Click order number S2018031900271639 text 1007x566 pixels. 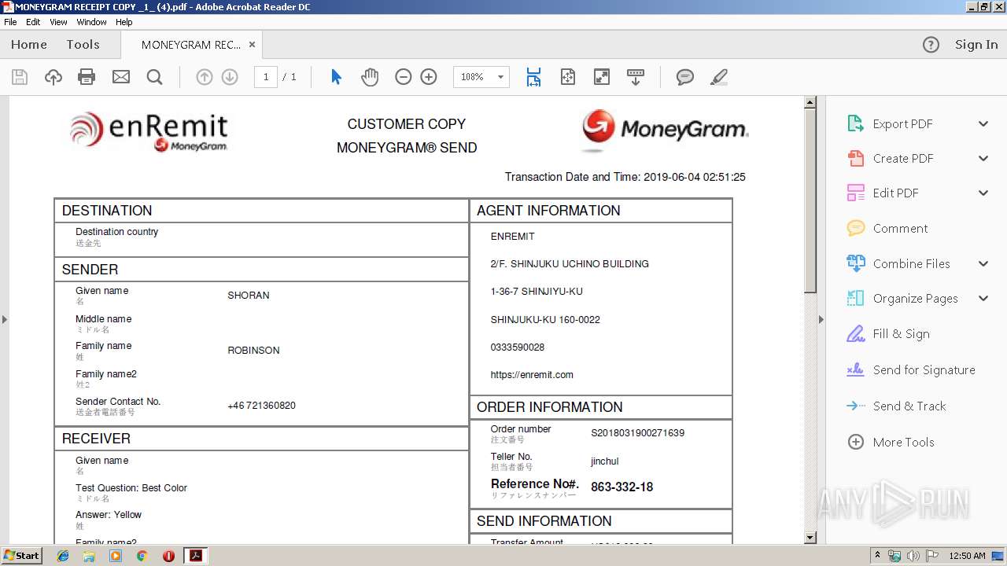637,433
